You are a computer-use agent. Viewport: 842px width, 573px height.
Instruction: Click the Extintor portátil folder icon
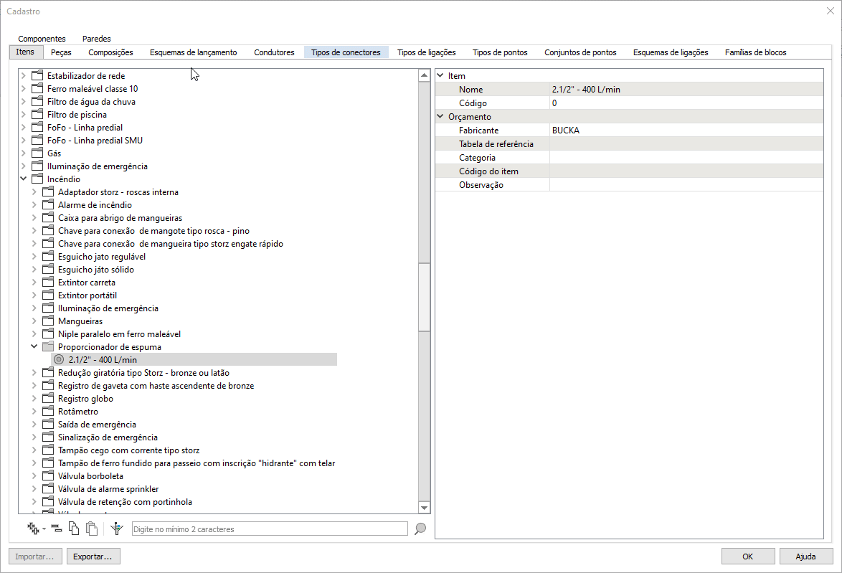(x=48, y=295)
